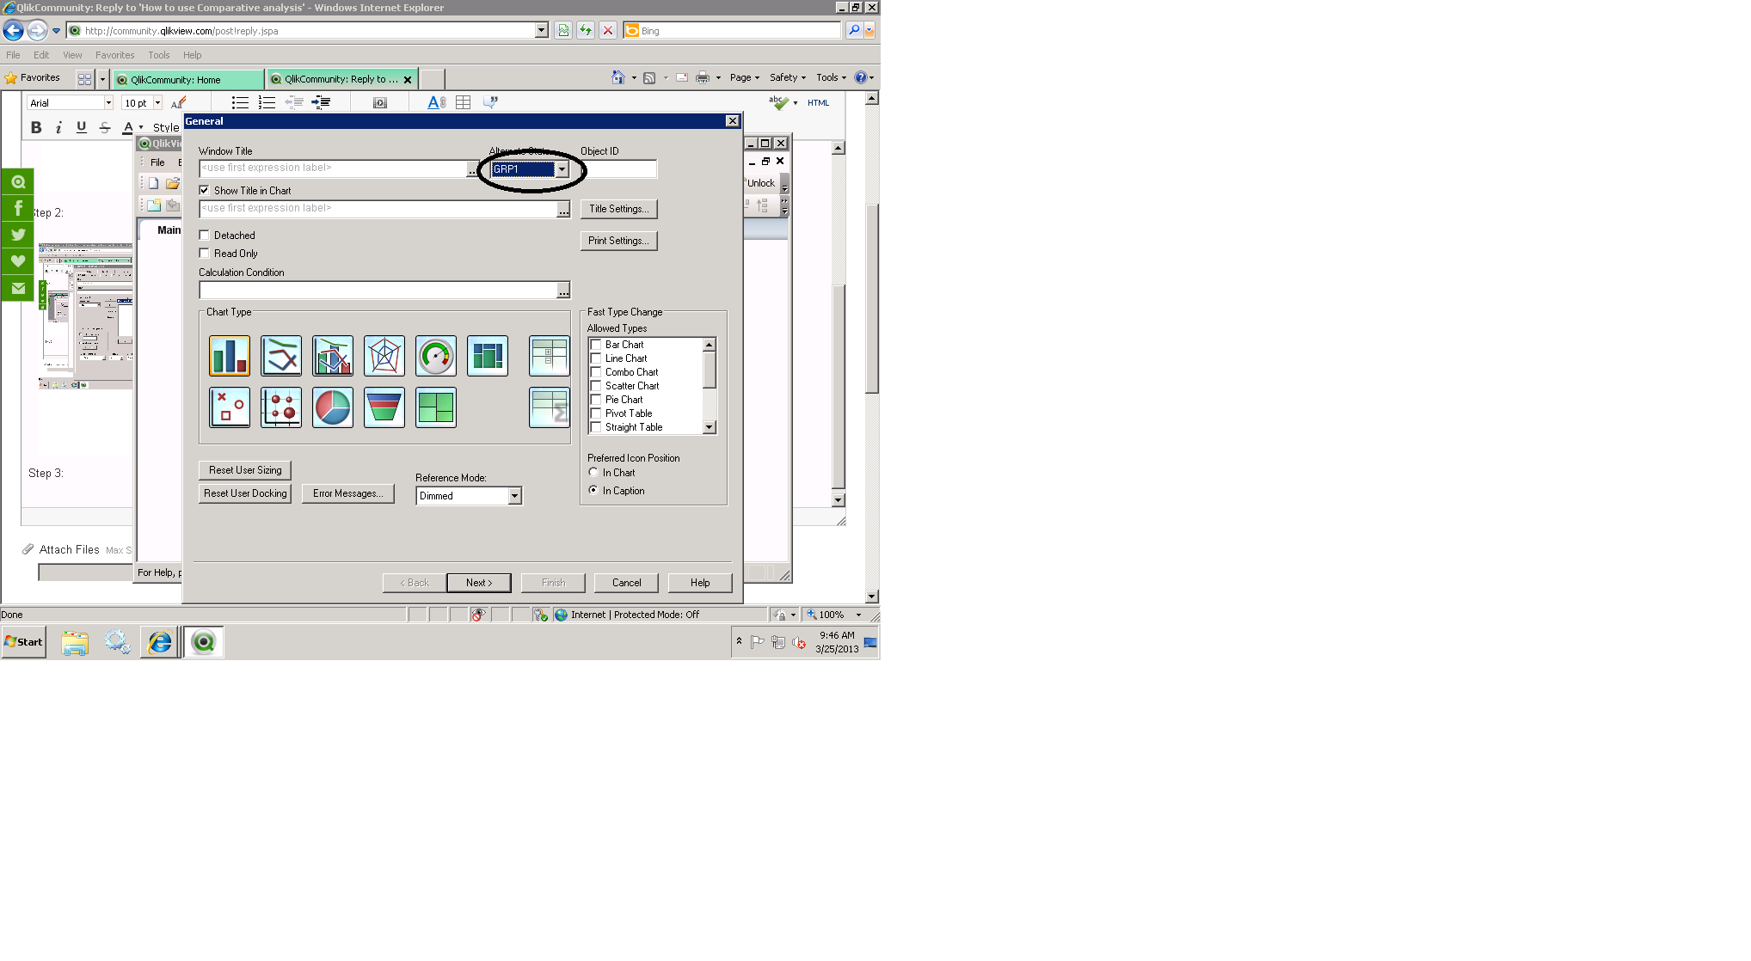1751x961 pixels.
Task: Enable the Detached checkbox
Action: pyautogui.click(x=205, y=235)
